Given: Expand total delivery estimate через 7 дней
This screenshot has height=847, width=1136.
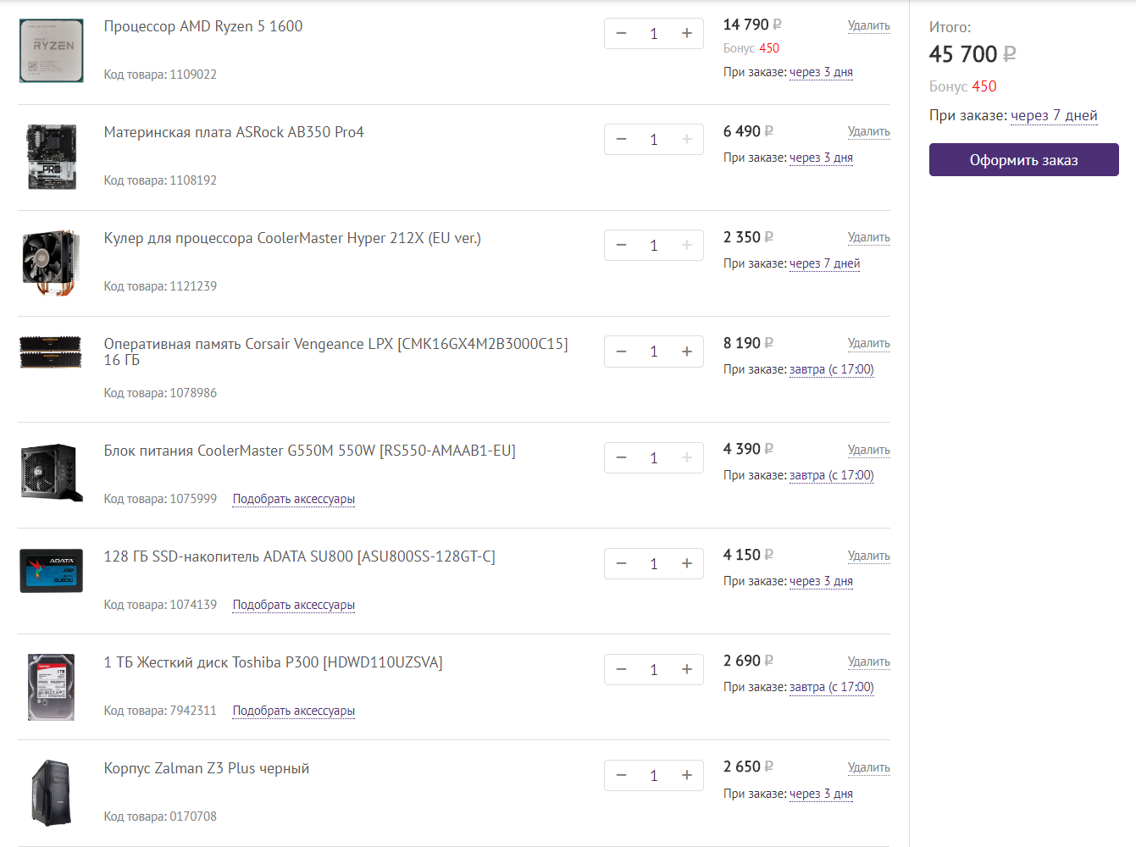Looking at the screenshot, I should pos(1054,115).
